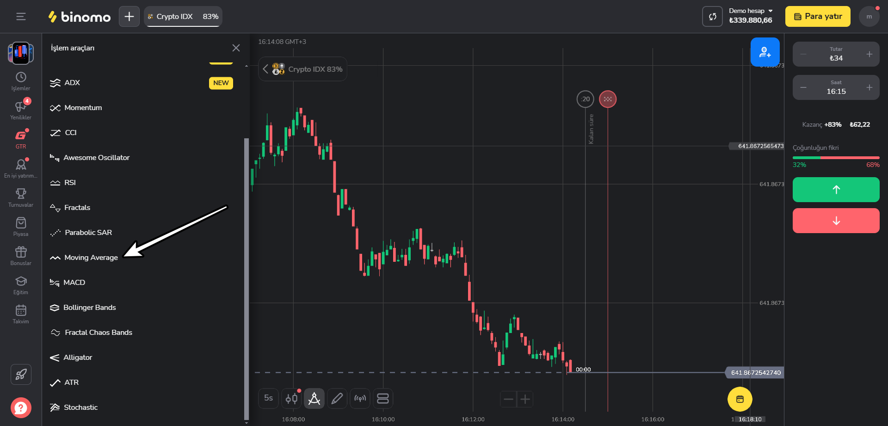The image size is (888, 426).
Task: Open the Saat expiration time selector
Action: tap(835, 87)
